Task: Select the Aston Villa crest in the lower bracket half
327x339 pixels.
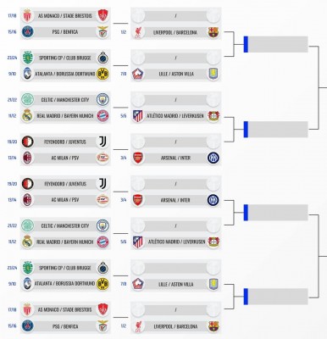Action: 213,284
